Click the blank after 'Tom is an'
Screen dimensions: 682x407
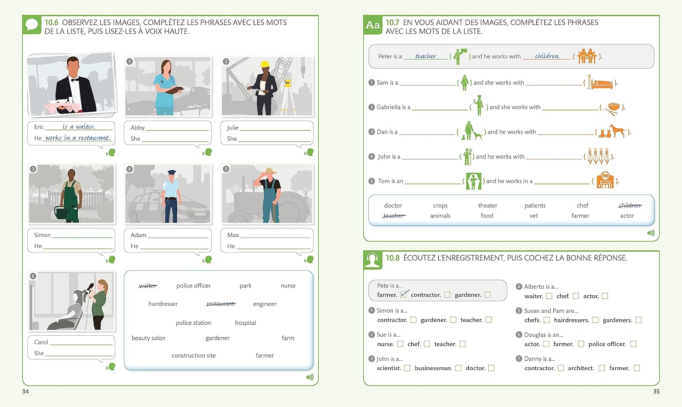click(432, 181)
